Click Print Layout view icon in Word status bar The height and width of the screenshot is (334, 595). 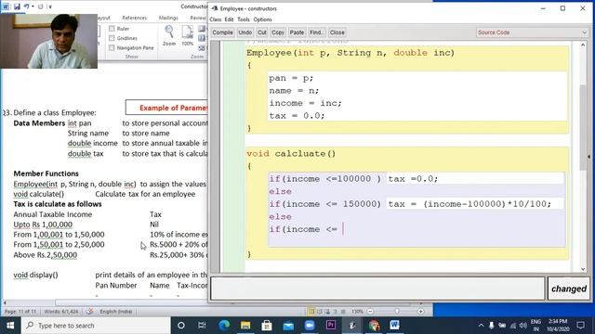pyautogui.click(x=311, y=312)
